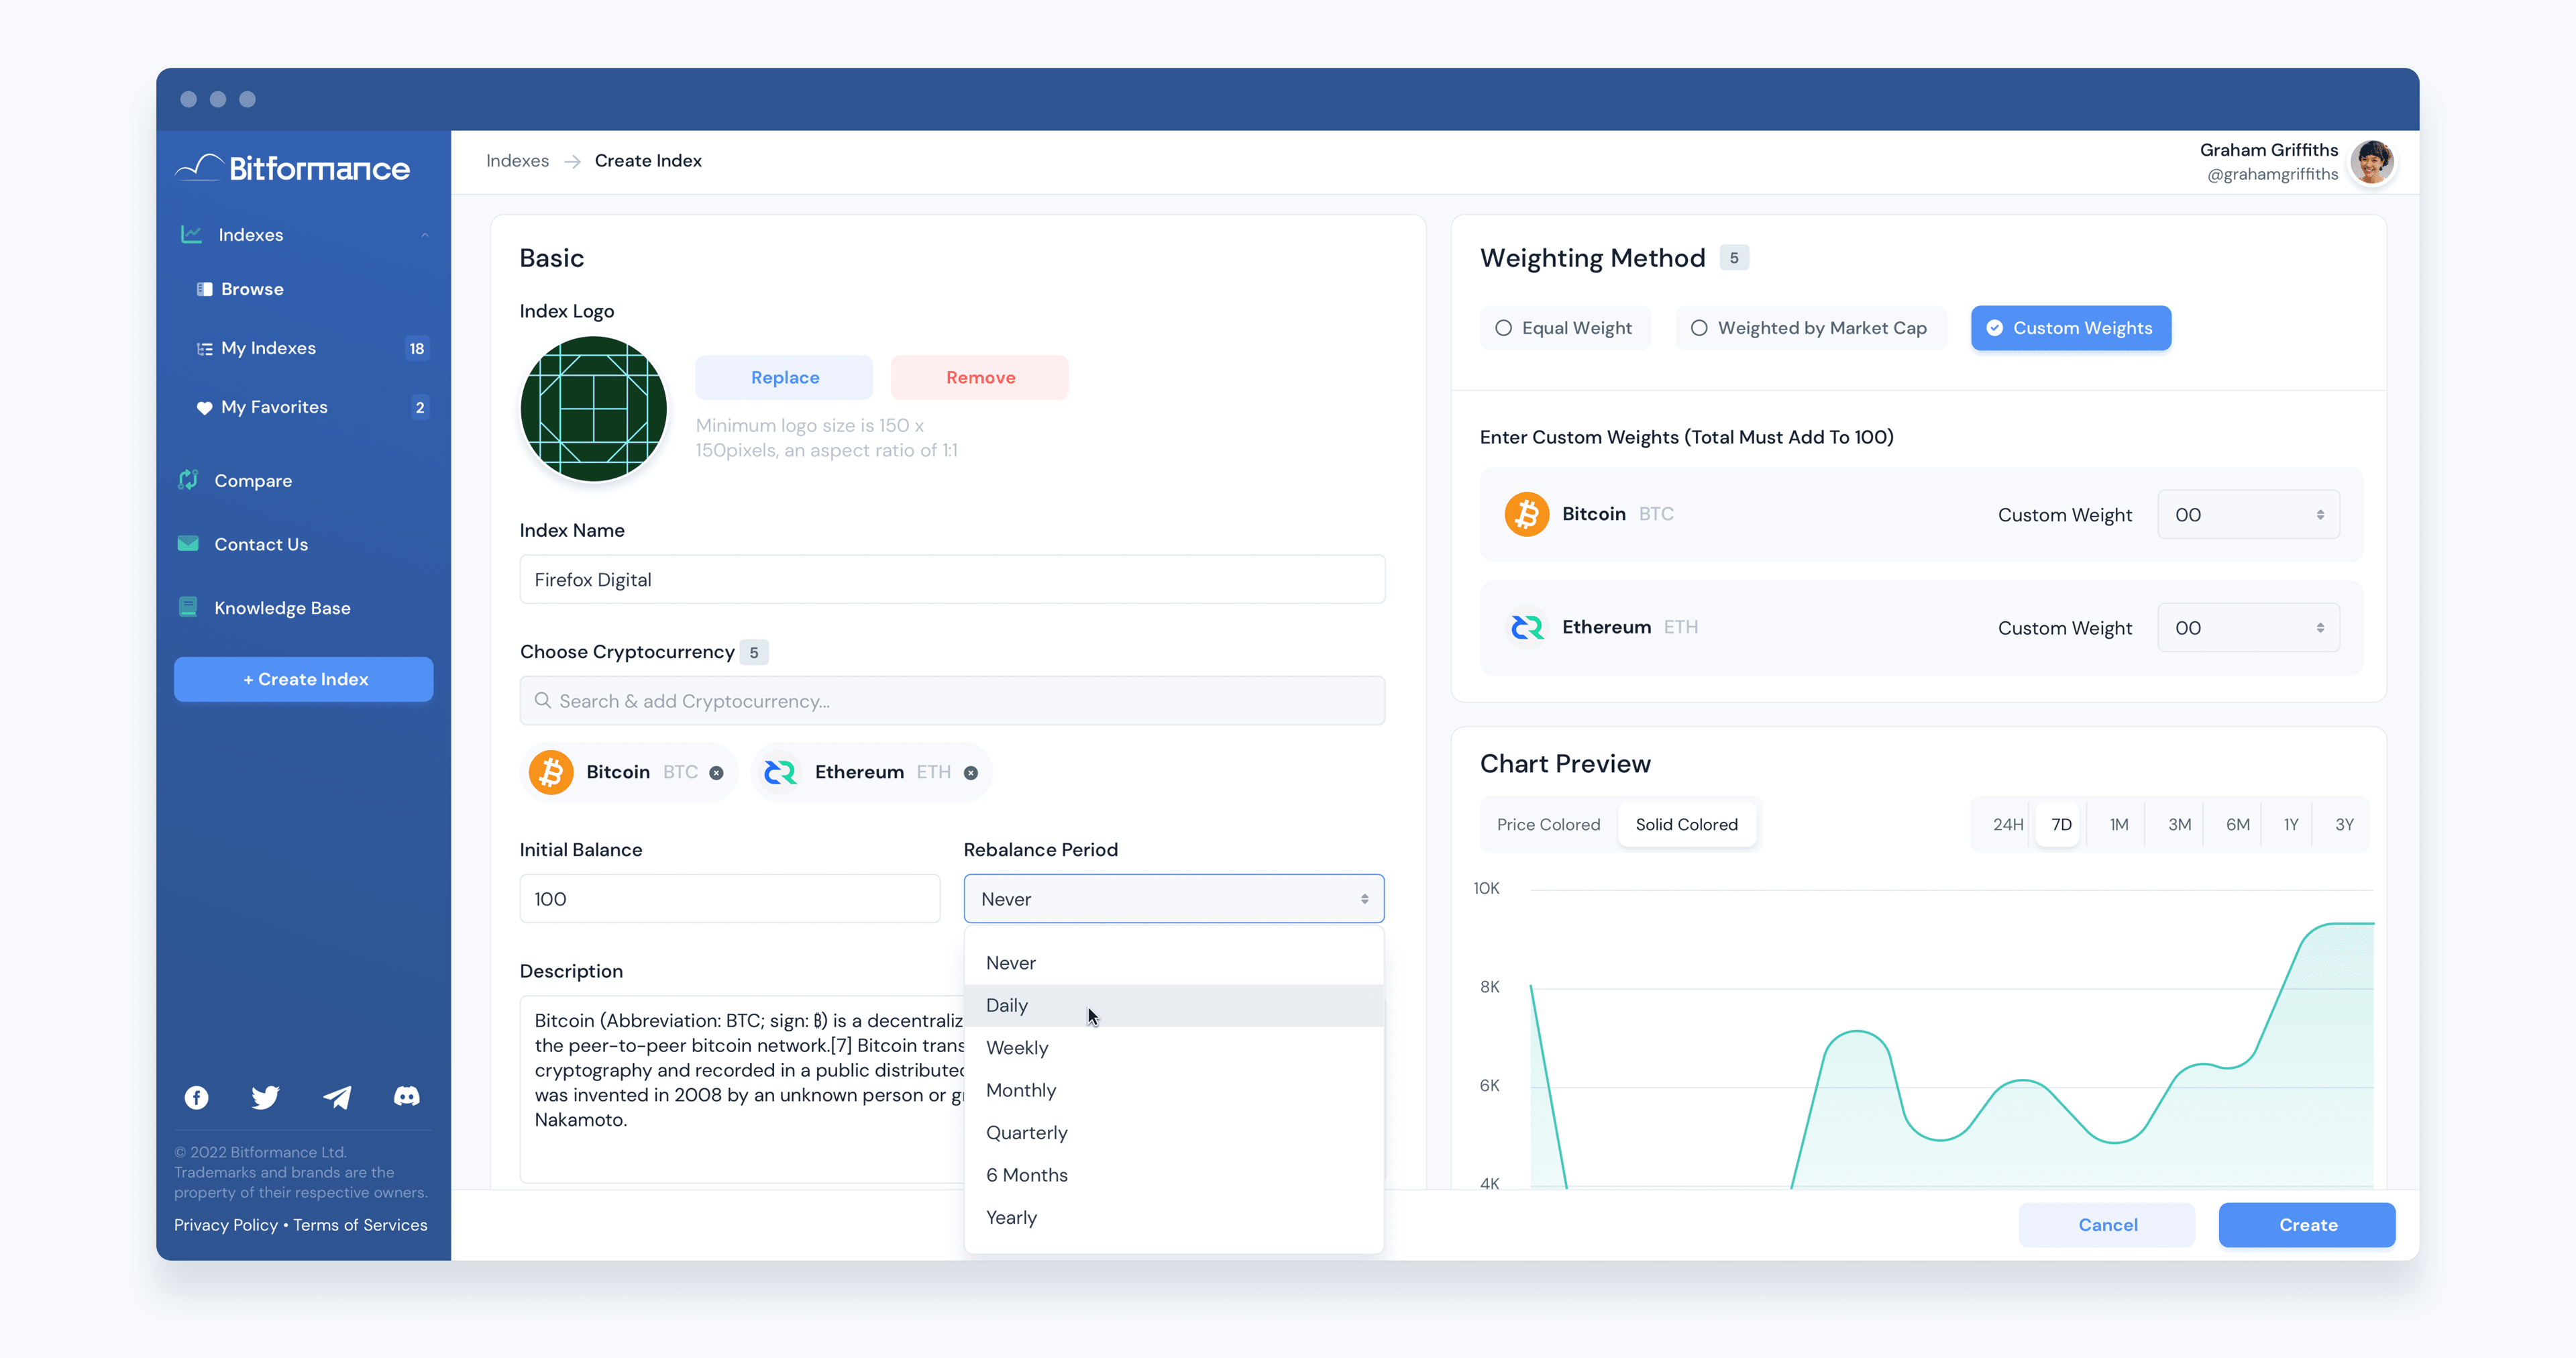Viewport: 2576px width, 1358px height.
Task: Focus the Index Name field
Action: pos(952,579)
